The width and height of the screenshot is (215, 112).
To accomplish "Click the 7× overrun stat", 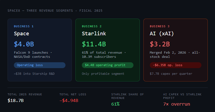I will point(177,104).
